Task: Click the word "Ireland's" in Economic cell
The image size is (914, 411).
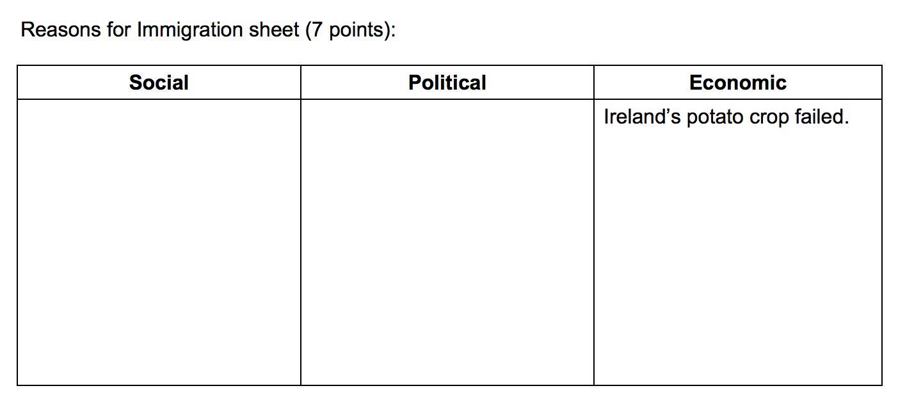Action: click(x=642, y=117)
